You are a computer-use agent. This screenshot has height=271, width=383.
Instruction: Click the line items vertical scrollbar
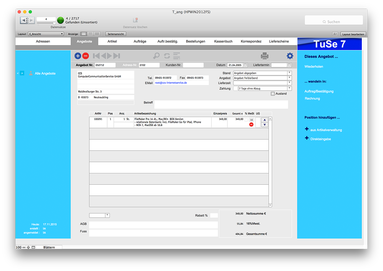(x=270, y=162)
